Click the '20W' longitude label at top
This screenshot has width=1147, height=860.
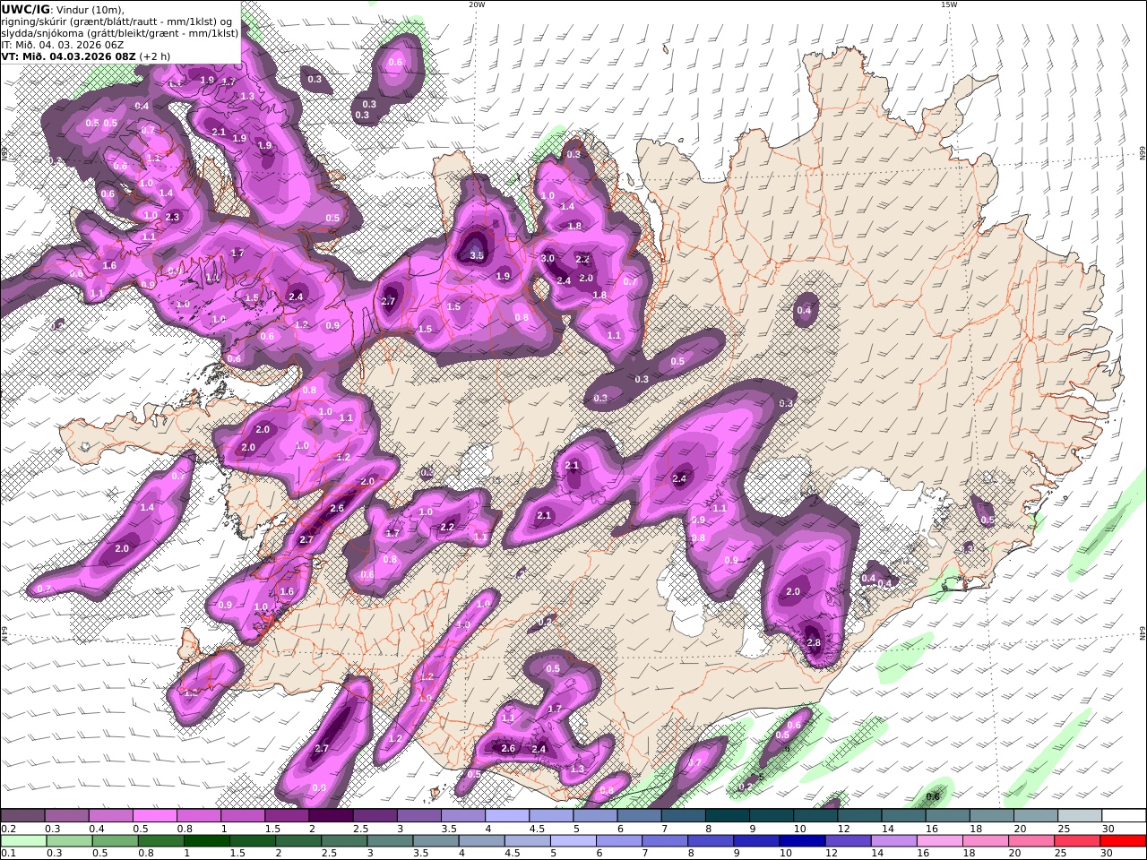[x=477, y=4]
